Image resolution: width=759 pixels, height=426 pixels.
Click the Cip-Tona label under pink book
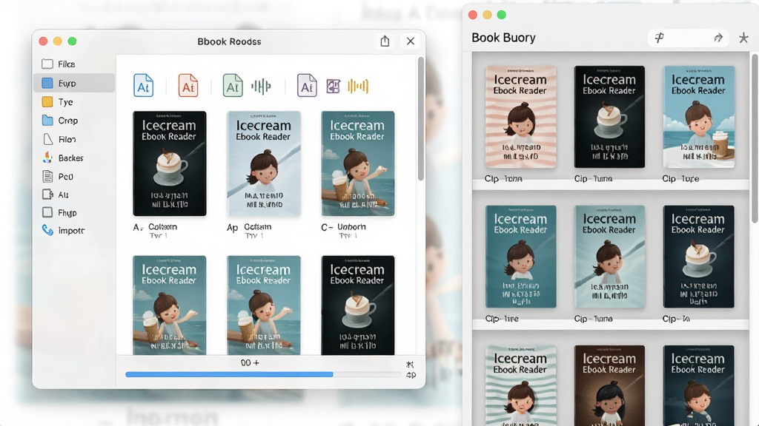(x=503, y=179)
